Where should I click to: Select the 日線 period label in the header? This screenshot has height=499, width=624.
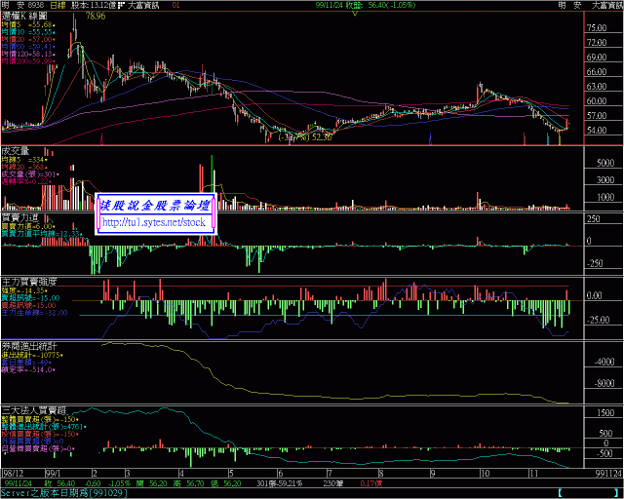[58, 5]
